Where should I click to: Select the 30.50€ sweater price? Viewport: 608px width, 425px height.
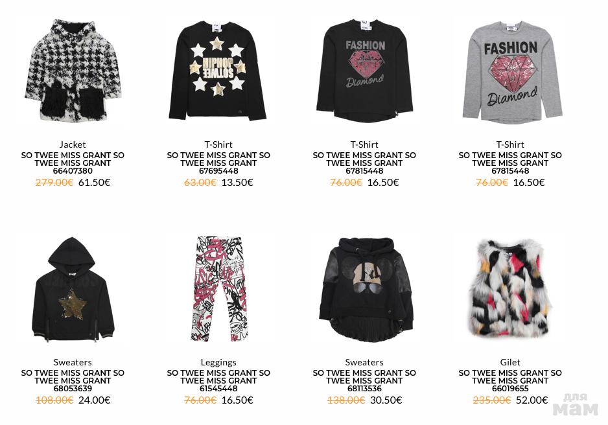pos(386,400)
